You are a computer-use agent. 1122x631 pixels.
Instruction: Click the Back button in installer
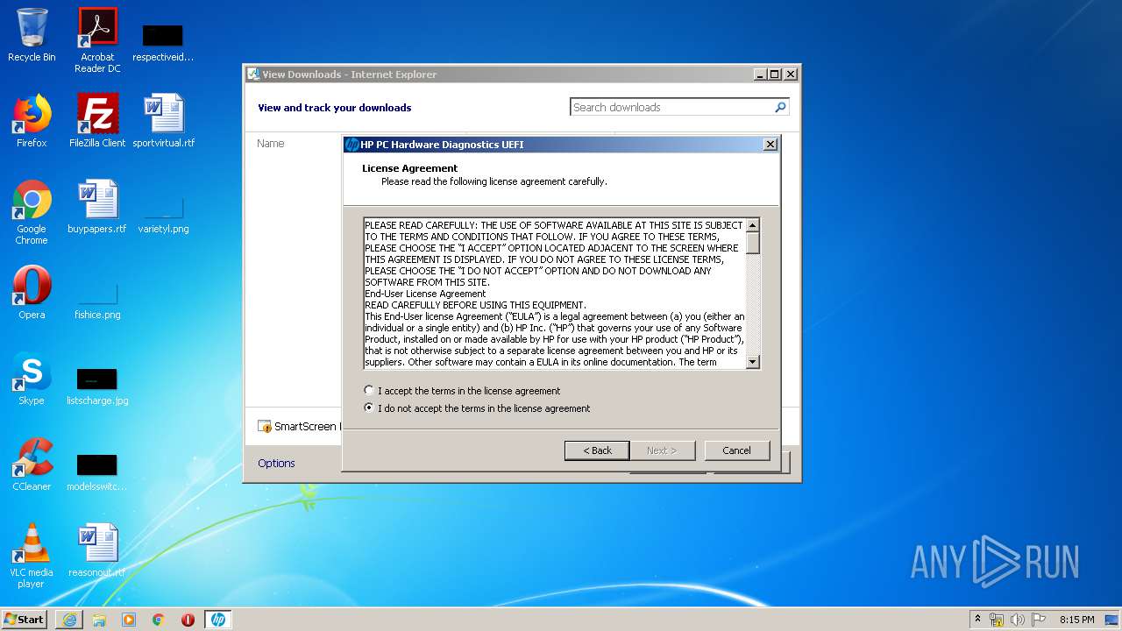597,450
